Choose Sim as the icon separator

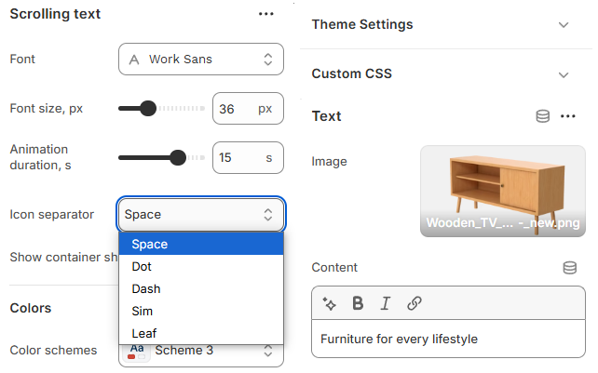pos(201,311)
